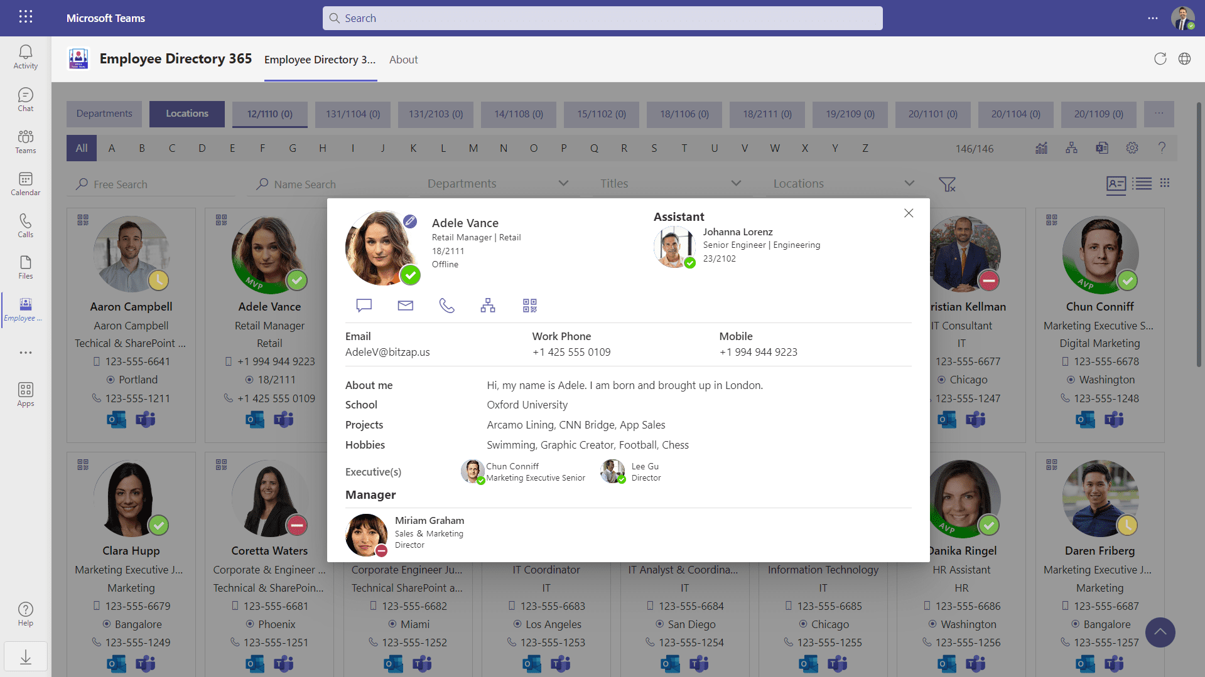Switch to list view layout
Image resolution: width=1205 pixels, height=677 pixels.
1142,184
